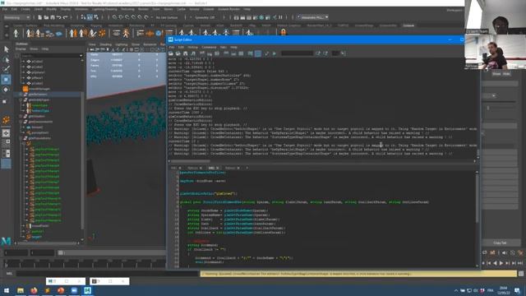This screenshot has height=296, width=526.
Task: Open Shading menu in viewport panel
Action: [105, 44]
